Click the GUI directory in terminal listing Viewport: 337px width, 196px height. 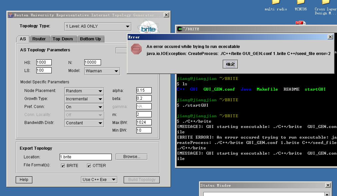pyautogui.click(x=194, y=89)
